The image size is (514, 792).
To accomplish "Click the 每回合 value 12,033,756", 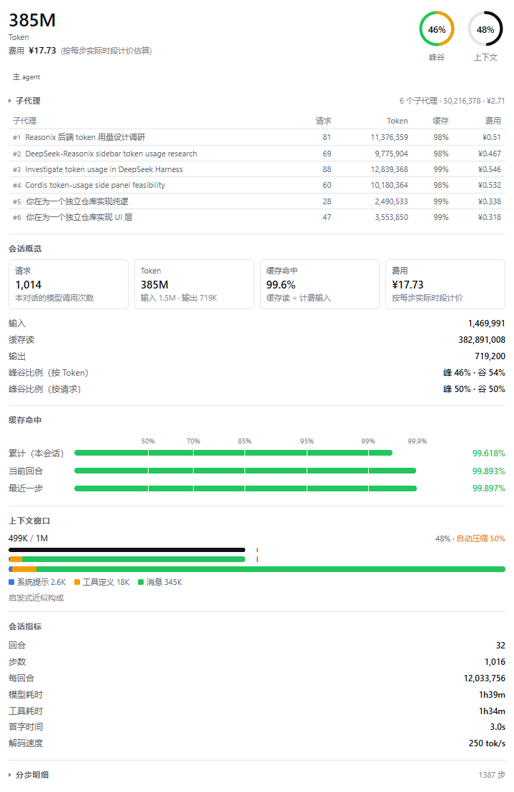I will coord(484,678).
